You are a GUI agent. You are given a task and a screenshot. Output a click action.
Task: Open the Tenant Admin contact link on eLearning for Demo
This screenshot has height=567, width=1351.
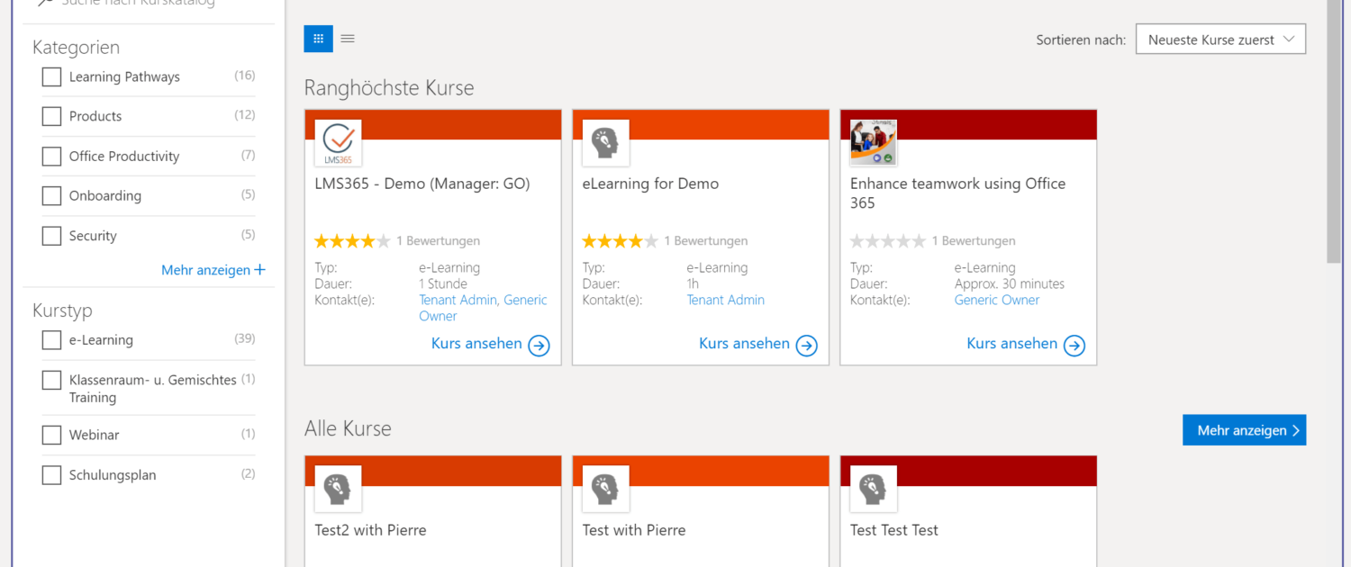coord(725,300)
